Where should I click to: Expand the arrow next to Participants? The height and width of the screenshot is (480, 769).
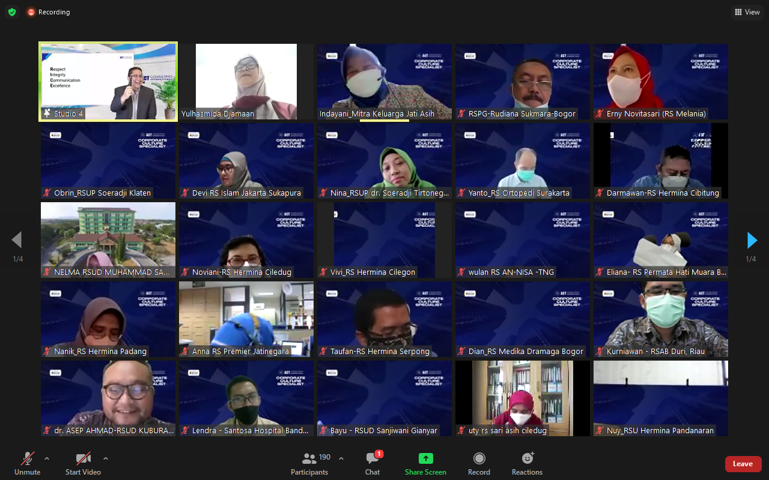point(341,458)
